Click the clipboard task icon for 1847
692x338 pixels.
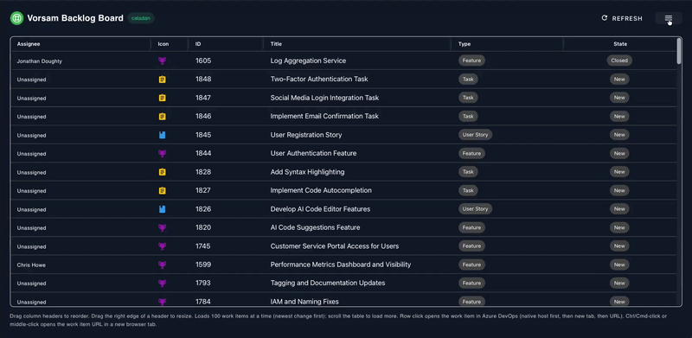tap(162, 98)
